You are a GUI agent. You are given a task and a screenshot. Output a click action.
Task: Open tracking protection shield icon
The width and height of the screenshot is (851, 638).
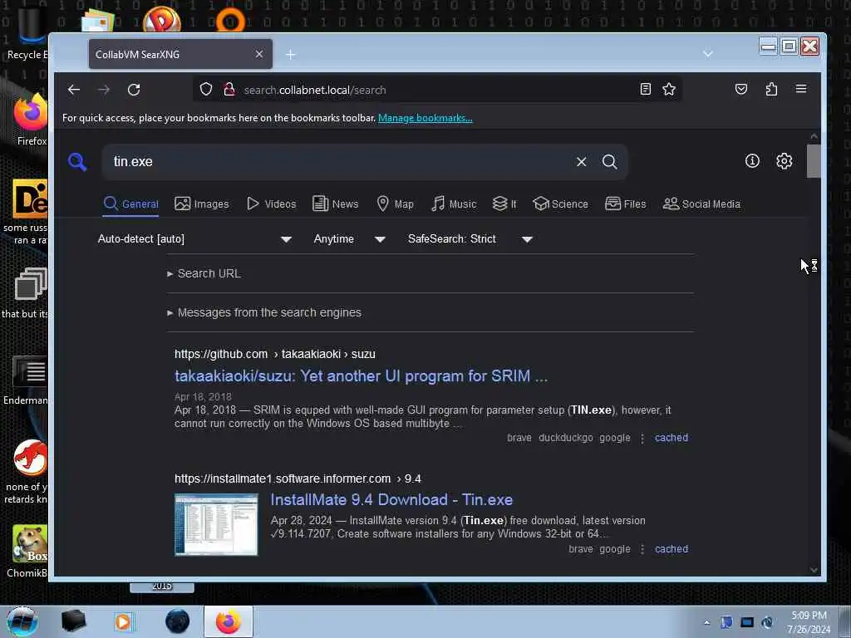(206, 89)
